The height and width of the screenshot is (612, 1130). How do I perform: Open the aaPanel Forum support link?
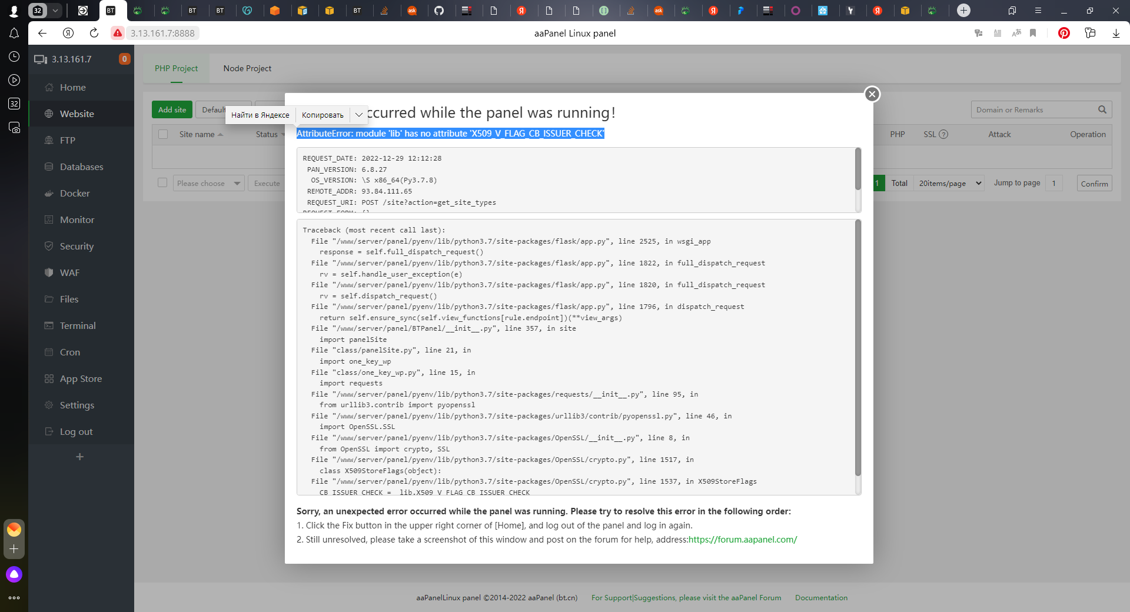click(x=686, y=597)
